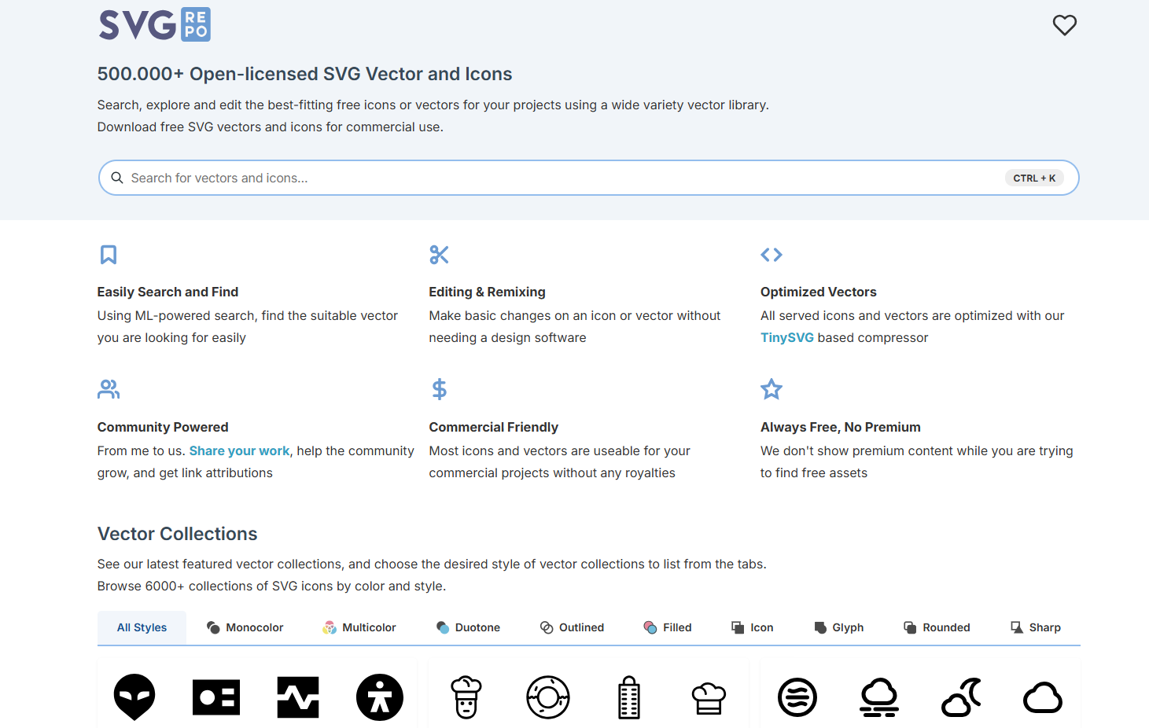
Task: Open the Share your work link
Action: pos(239,450)
